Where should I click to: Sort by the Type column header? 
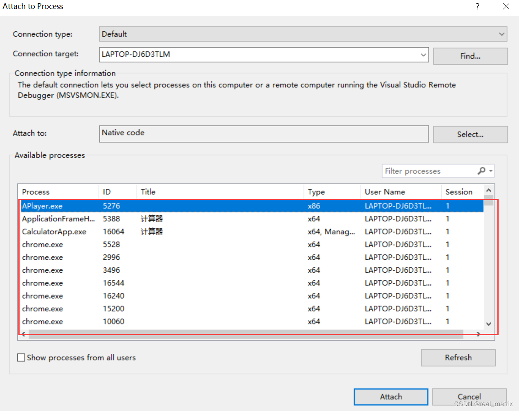click(332, 192)
